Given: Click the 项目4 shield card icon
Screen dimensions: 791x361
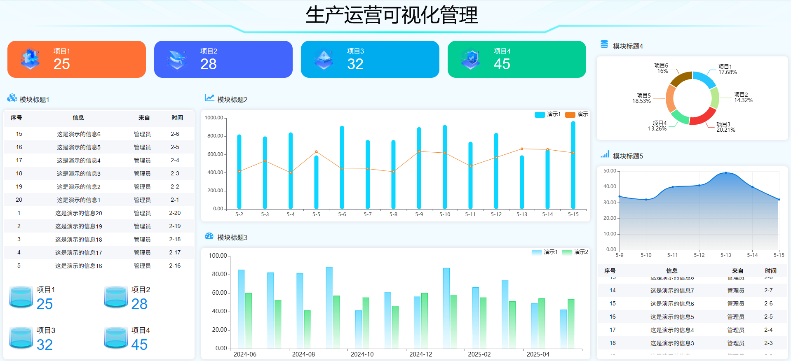Looking at the screenshot, I should (x=471, y=59).
